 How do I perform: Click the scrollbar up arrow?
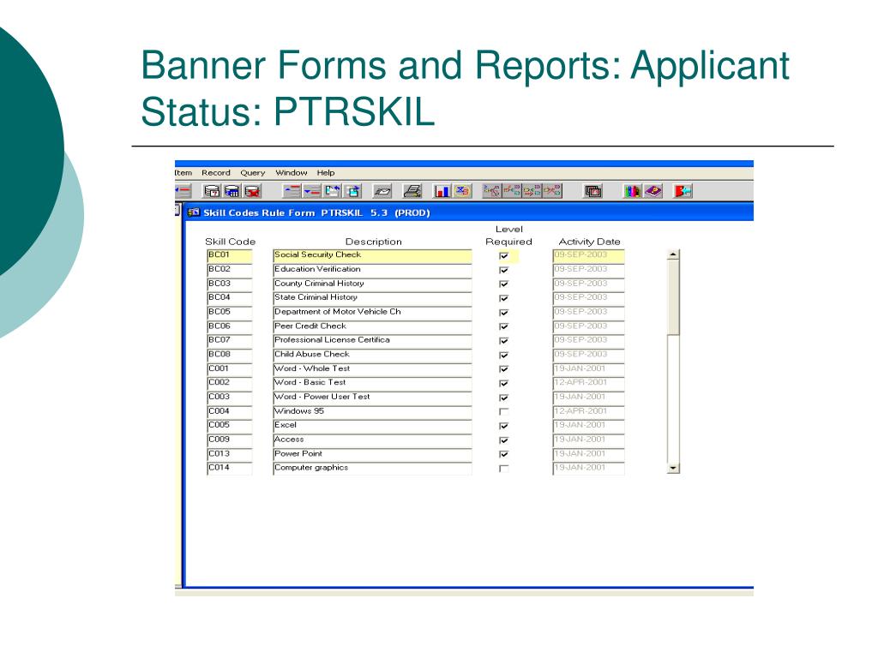point(674,254)
